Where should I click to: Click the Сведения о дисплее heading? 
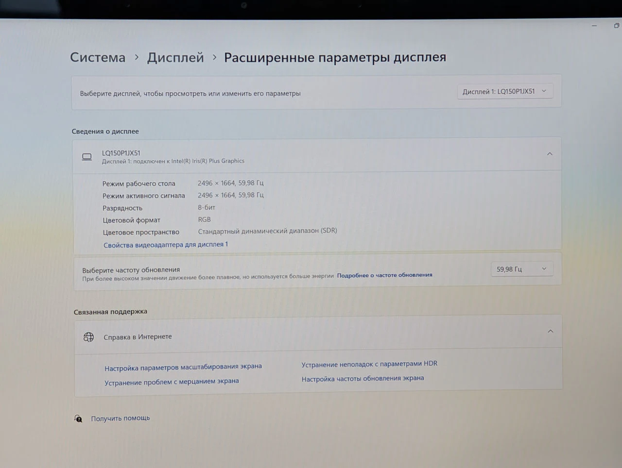tap(105, 131)
